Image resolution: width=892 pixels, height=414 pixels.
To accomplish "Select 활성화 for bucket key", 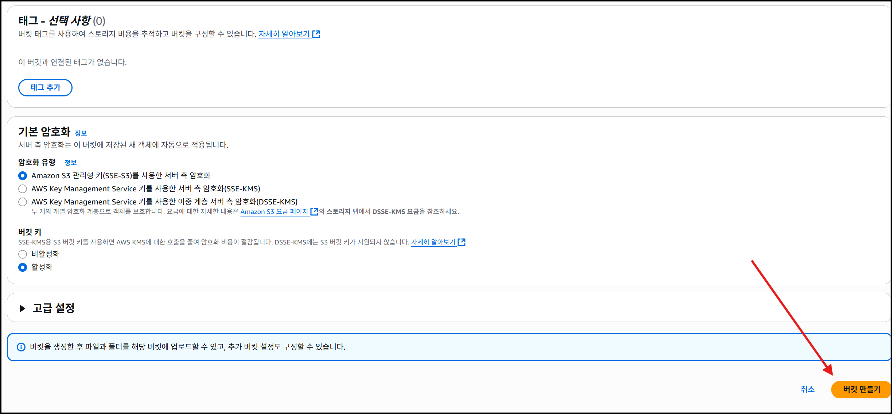I will pos(23,267).
